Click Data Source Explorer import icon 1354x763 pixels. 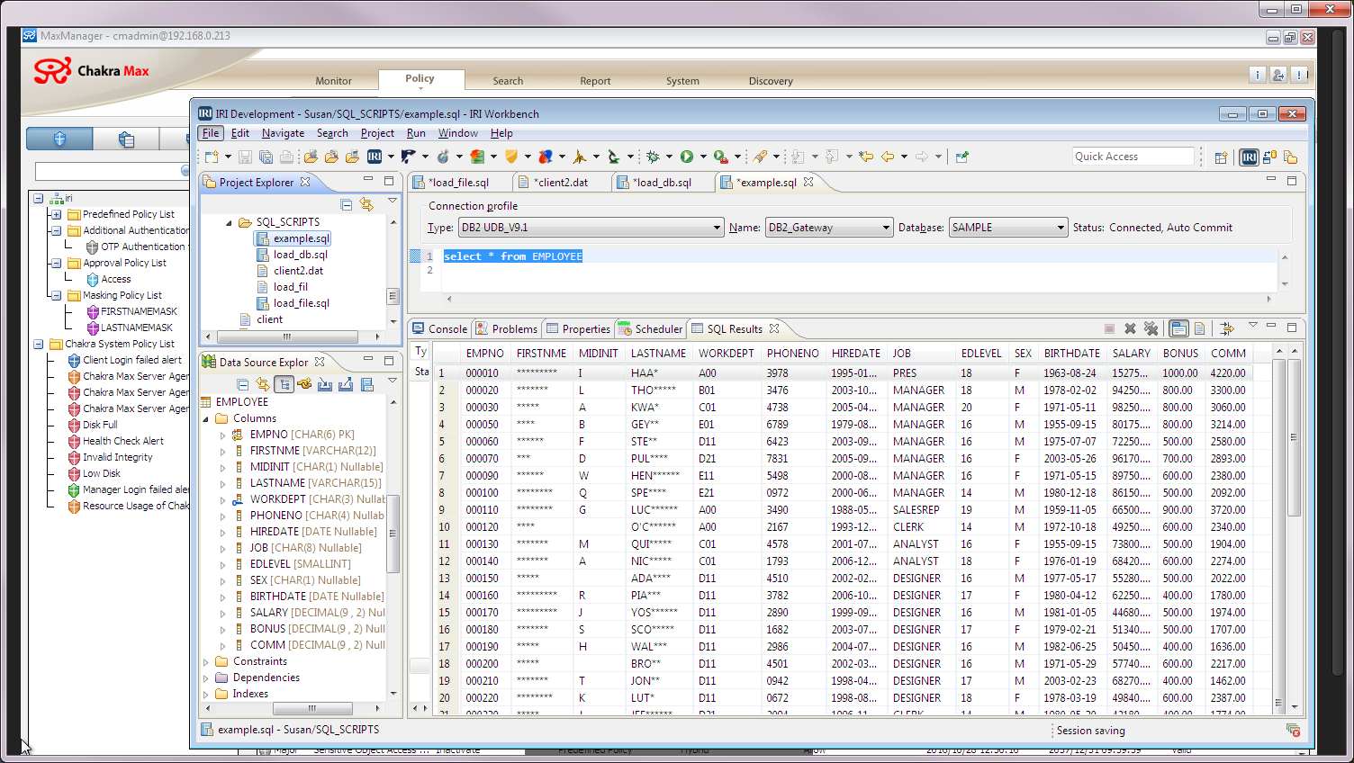tap(325, 385)
